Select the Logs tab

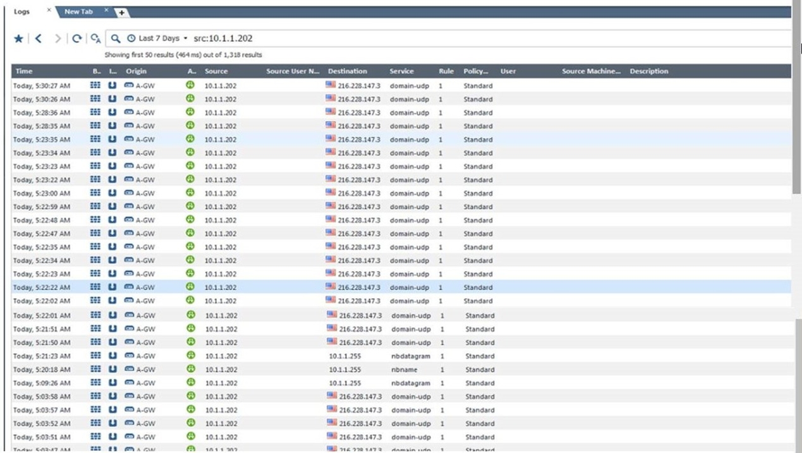(x=22, y=11)
